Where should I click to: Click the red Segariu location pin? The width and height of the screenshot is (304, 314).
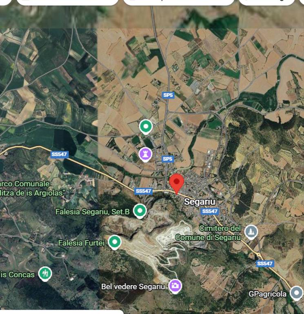coord(176,184)
